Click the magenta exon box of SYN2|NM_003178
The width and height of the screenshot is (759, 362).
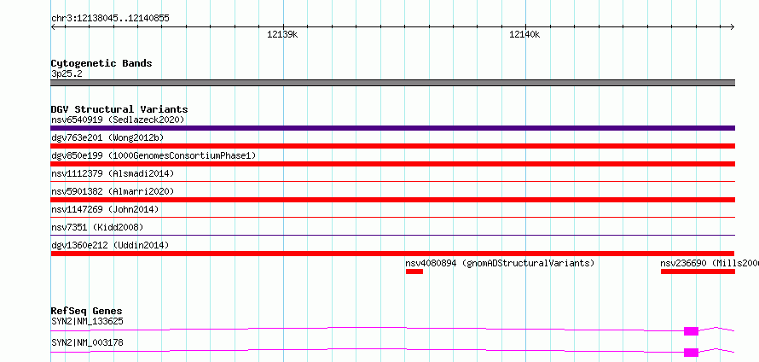tap(692, 353)
